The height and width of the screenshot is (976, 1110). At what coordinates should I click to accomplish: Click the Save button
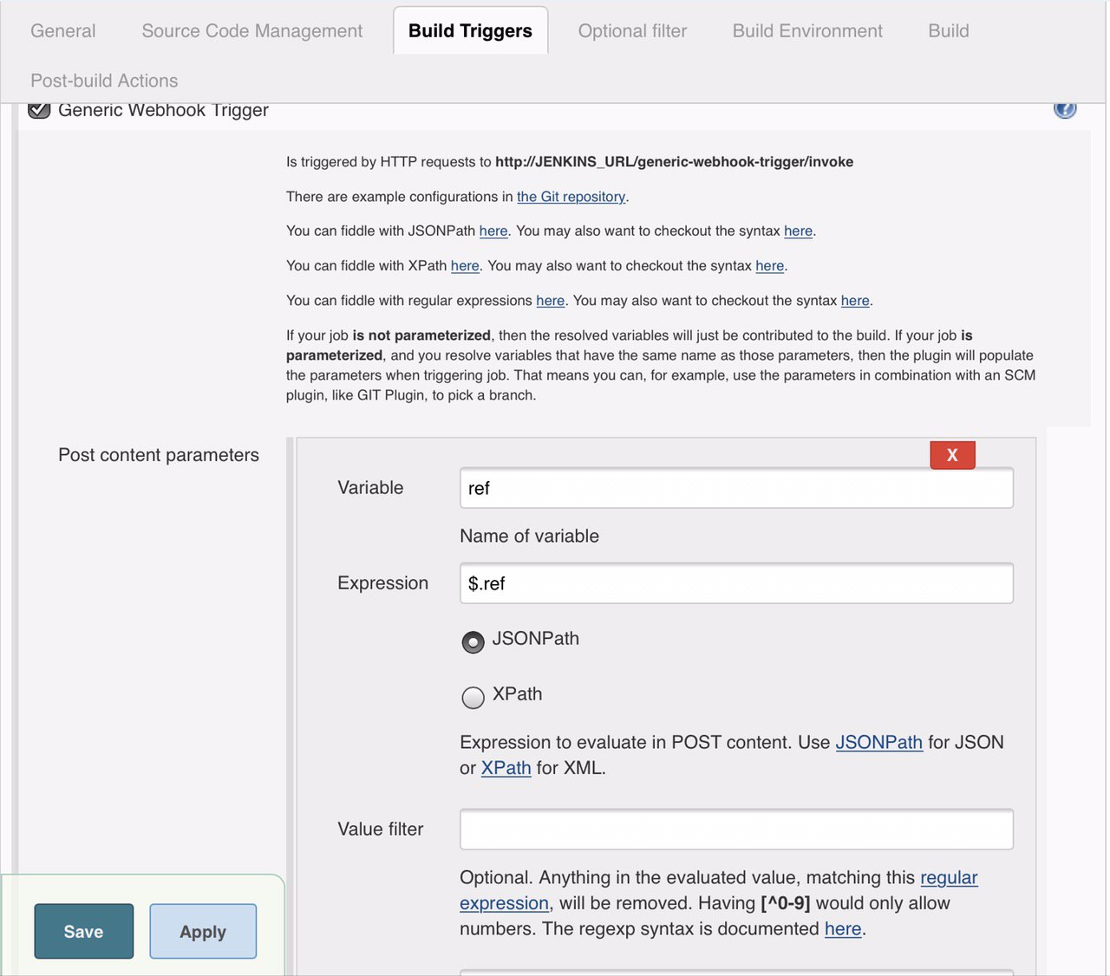[x=84, y=932]
